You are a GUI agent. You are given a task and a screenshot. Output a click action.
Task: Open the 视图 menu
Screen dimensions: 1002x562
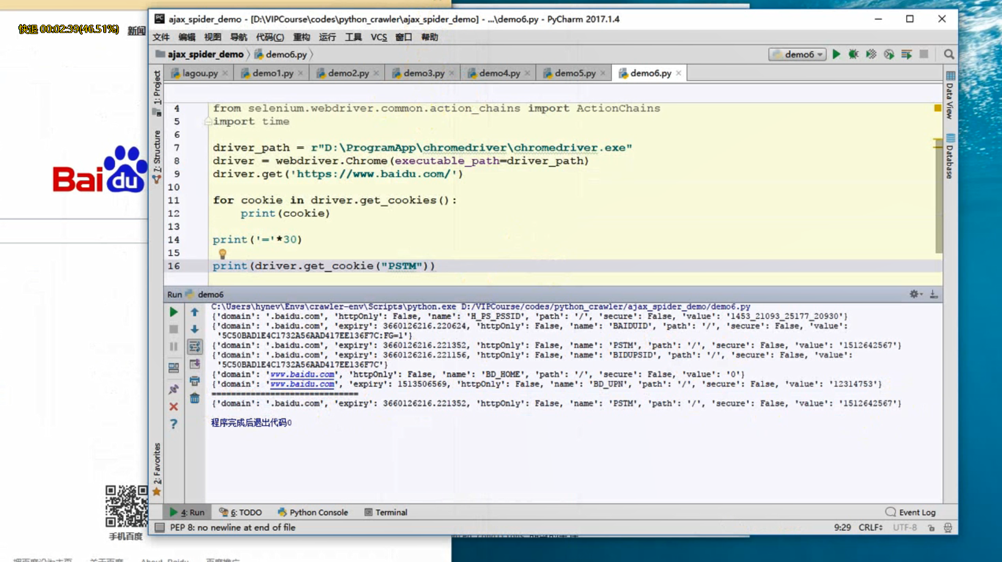[x=212, y=37]
